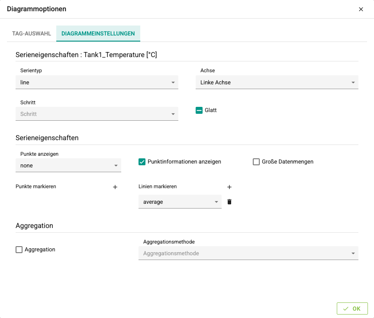Add a new line marker with the plus icon

click(x=229, y=187)
